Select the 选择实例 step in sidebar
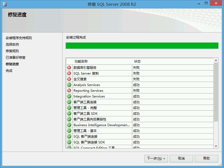This screenshot has height=168, width=224. 12,45
